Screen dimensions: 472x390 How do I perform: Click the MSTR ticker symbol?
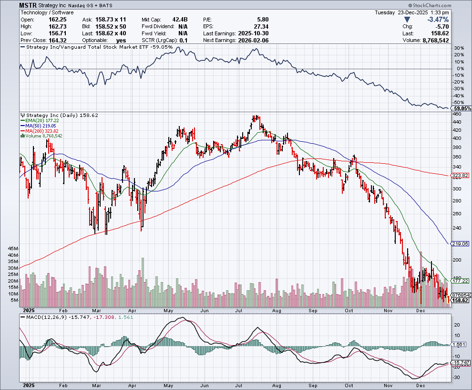[29, 5]
